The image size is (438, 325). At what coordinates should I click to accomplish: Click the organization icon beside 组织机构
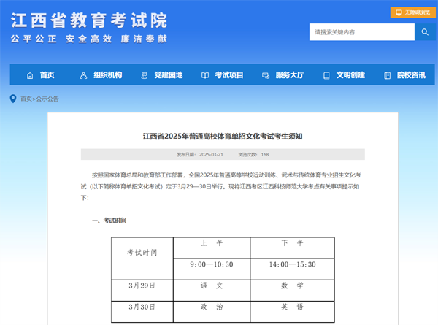coord(83,75)
